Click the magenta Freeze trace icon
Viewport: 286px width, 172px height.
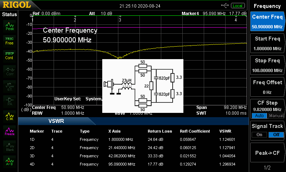pyautogui.click(x=10, y=131)
